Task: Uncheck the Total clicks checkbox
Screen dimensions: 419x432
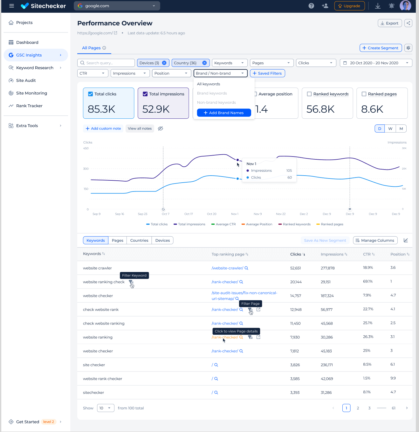Action: (91, 94)
